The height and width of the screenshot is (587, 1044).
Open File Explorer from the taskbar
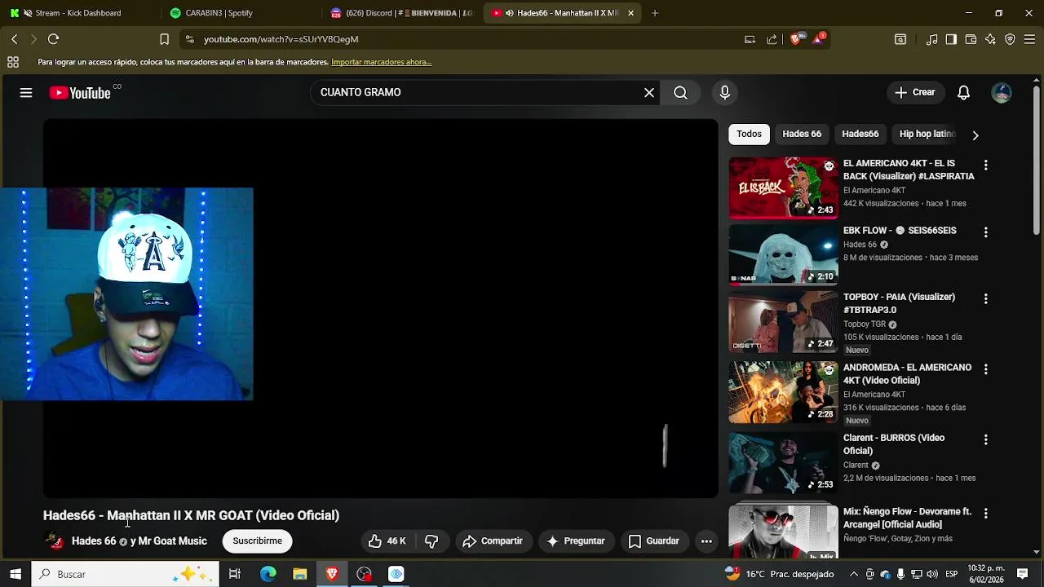300,574
